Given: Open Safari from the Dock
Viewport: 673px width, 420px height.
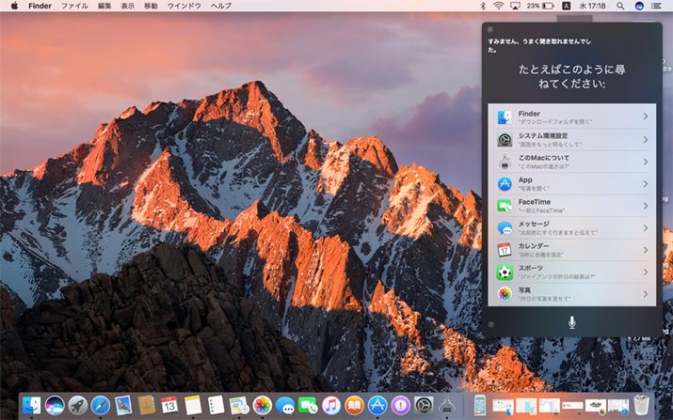Looking at the screenshot, I should tap(102, 405).
